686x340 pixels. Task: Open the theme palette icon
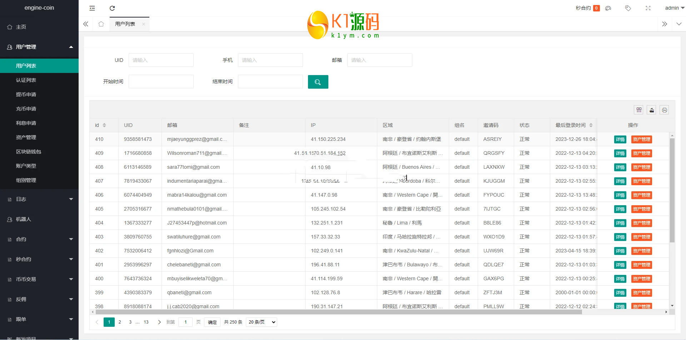pyautogui.click(x=608, y=8)
